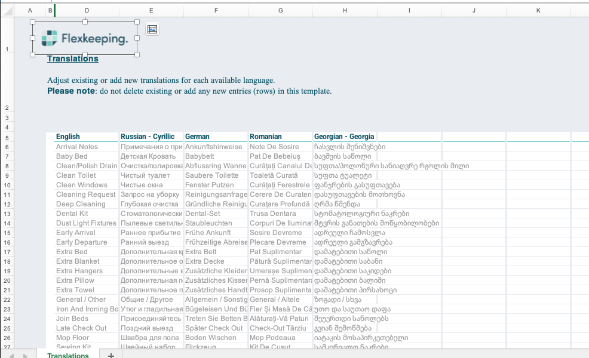The width and height of the screenshot is (589, 358).
Task: Select the Mop Floor cell
Action: point(87,338)
